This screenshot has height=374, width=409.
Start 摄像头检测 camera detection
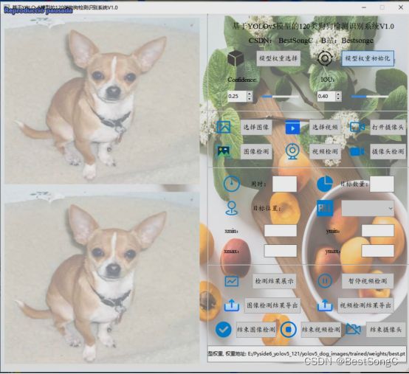point(388,151)
